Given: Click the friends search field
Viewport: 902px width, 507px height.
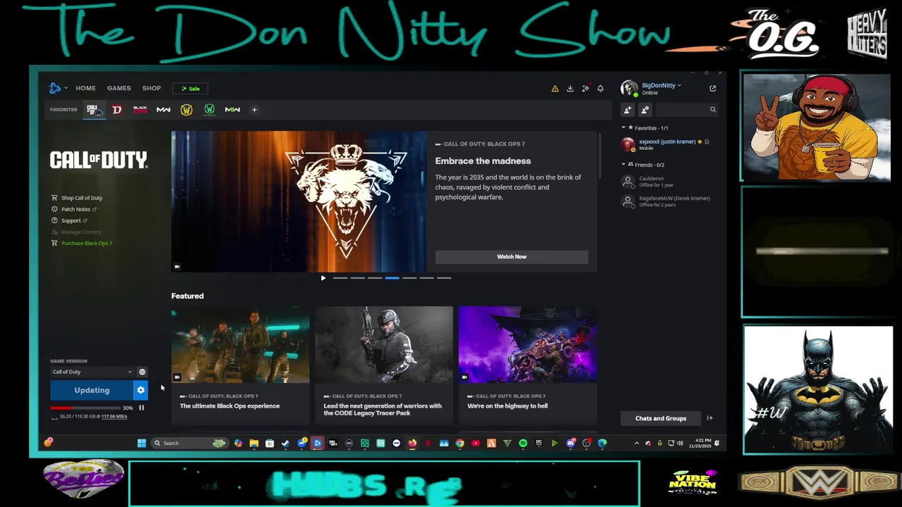Looking at the screenshot, I should (686, 110).
